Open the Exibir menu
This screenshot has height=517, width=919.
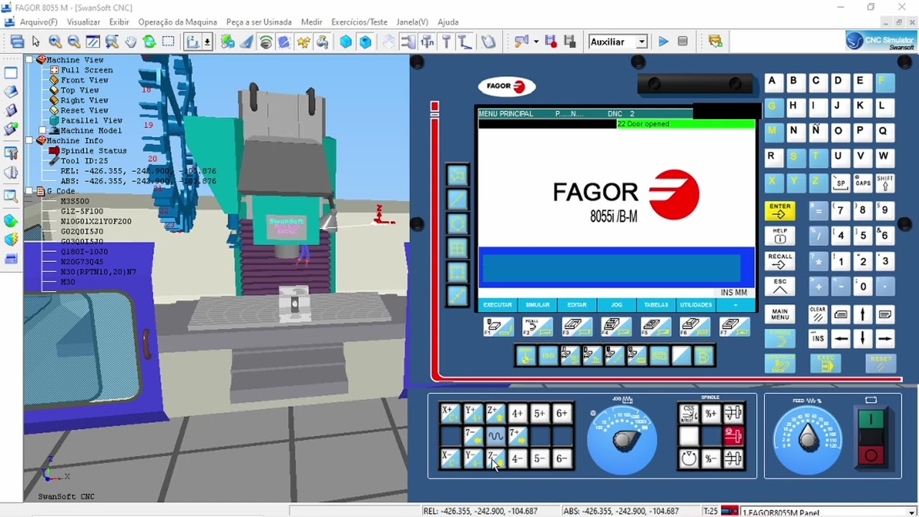tap(119, 22)
